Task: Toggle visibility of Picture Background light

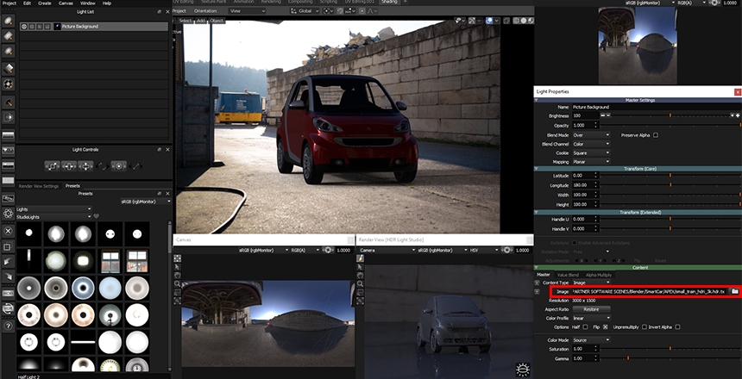Action: (x=23, y=27)
